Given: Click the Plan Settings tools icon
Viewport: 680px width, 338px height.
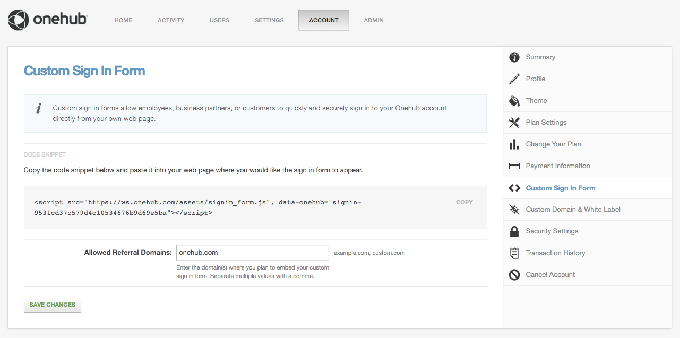Looking at the screenshot, I should (x=514, y=123).
